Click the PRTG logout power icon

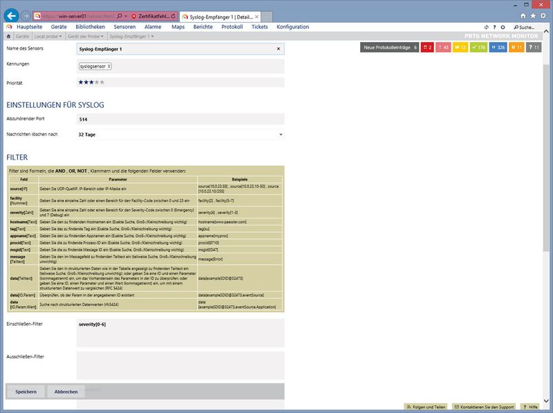(503, 27)
